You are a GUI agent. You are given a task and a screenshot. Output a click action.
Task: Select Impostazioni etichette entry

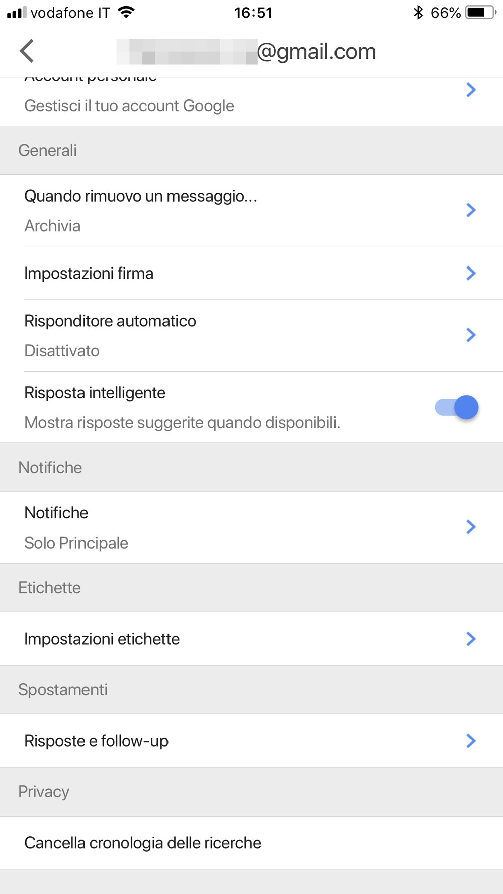102,639
